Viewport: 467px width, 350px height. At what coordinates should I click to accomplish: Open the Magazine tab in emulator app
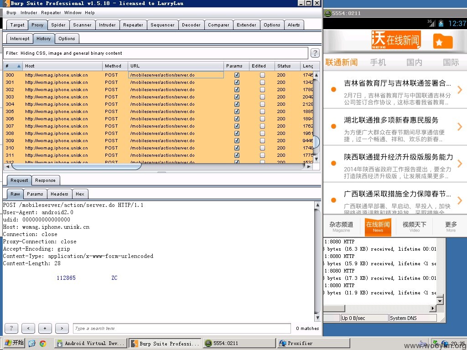341,227
